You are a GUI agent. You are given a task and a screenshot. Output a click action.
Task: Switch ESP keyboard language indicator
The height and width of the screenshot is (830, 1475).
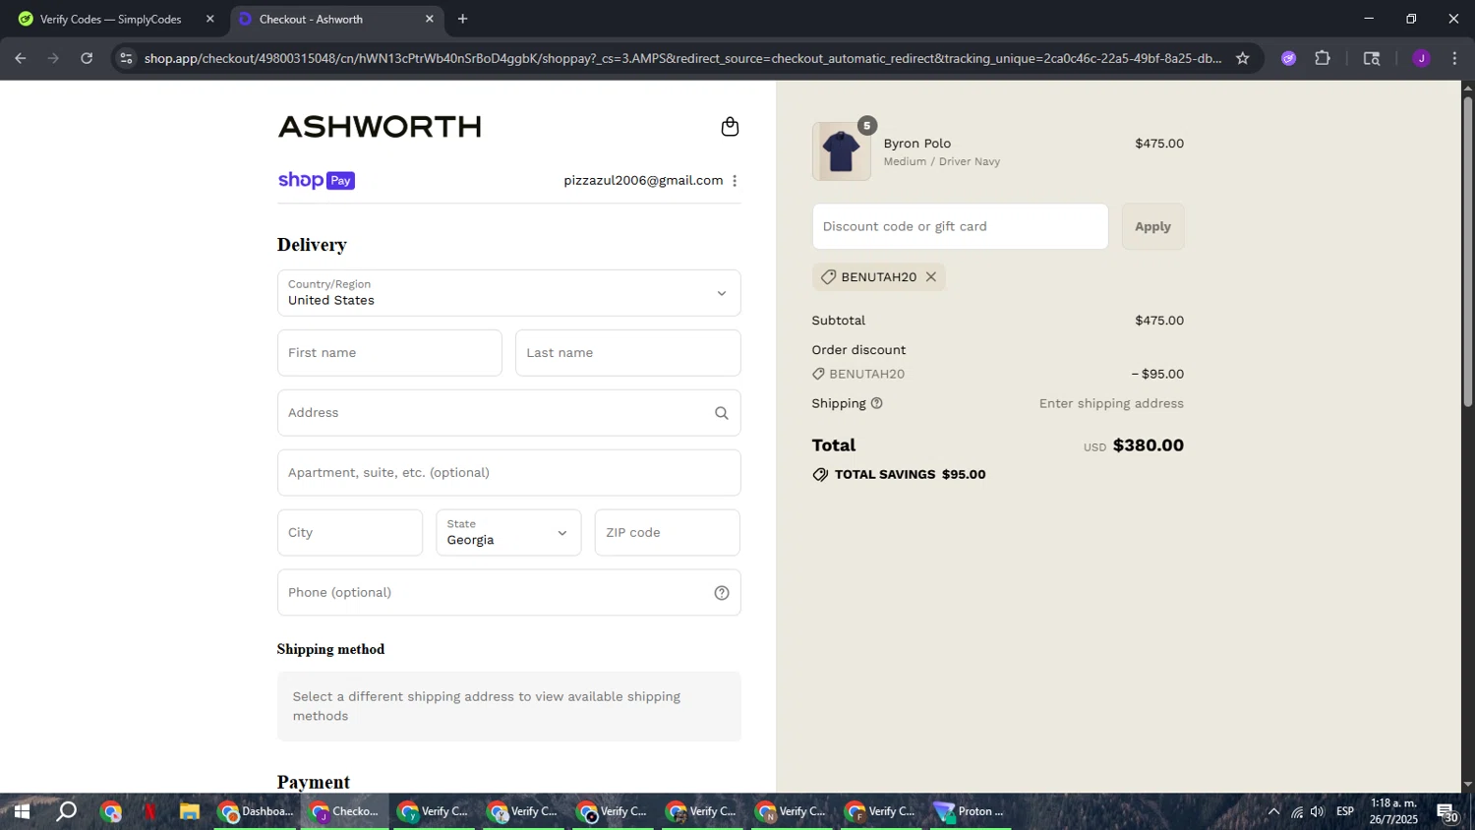click(1345, 811)
